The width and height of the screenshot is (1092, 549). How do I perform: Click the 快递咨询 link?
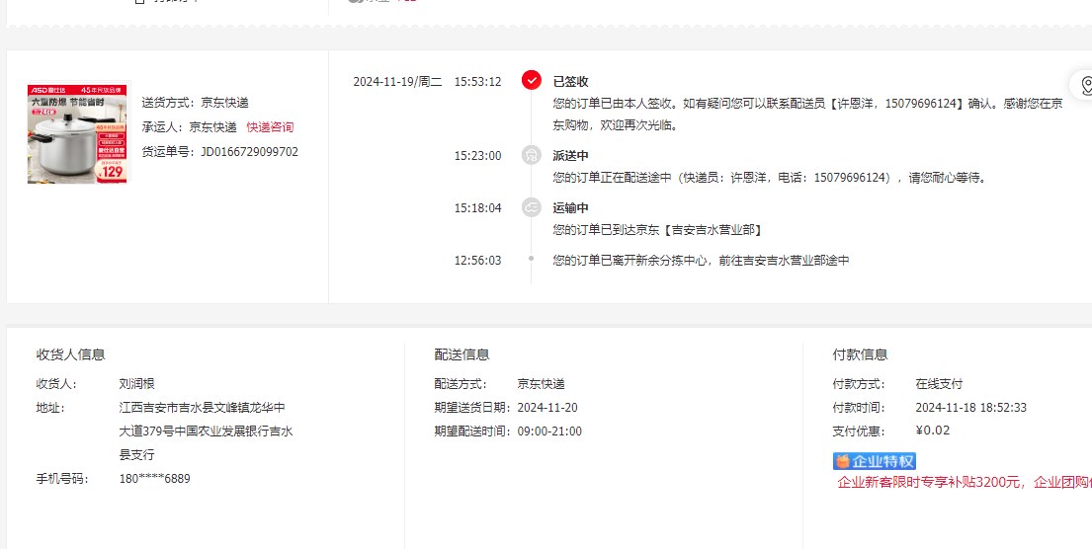pos(270,126)
